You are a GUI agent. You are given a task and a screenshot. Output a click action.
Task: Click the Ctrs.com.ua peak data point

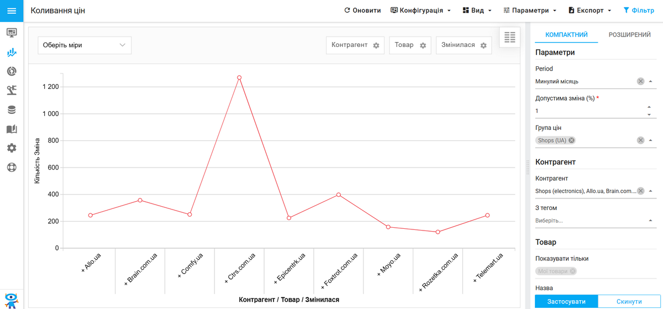[x=239, y=78]
